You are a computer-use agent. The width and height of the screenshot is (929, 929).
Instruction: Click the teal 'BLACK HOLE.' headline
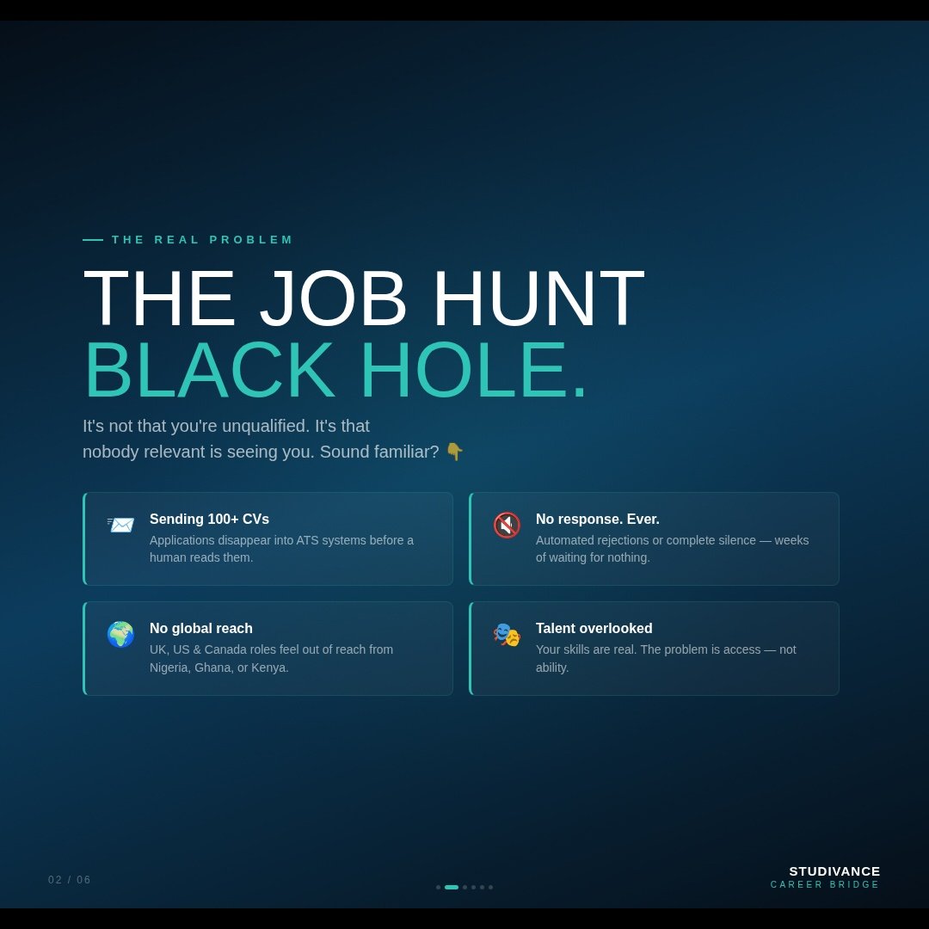tap(335, 370)
